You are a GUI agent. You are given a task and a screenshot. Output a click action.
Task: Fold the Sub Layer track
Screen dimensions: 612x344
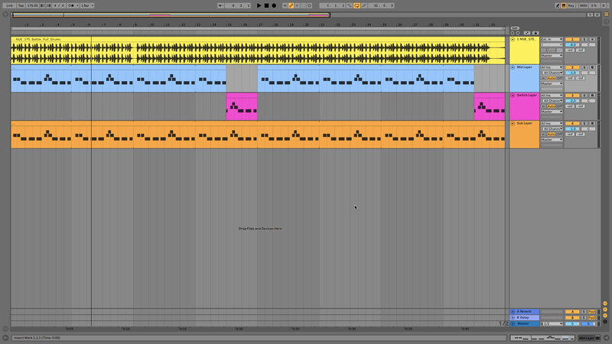(x=513, y=124)
